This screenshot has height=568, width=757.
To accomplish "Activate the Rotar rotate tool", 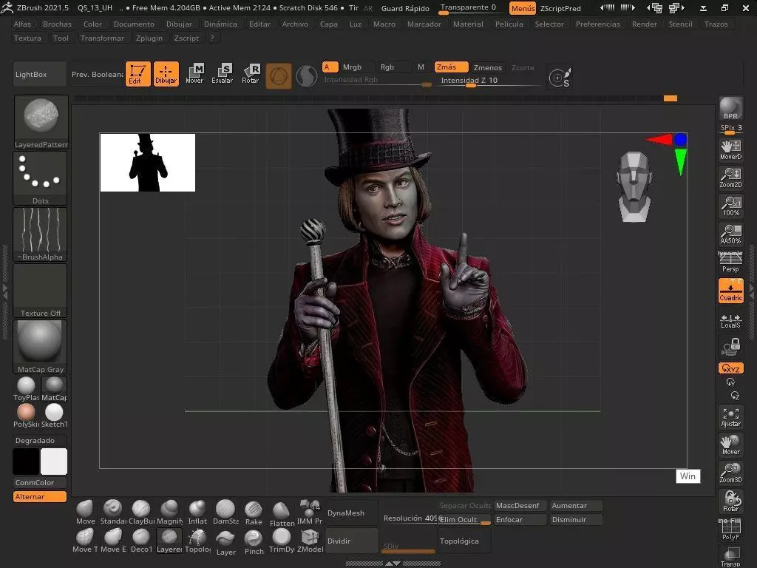I will click(x=250, y=73).
